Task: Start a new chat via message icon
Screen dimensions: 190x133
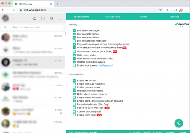Action: [x=51, y=18]
